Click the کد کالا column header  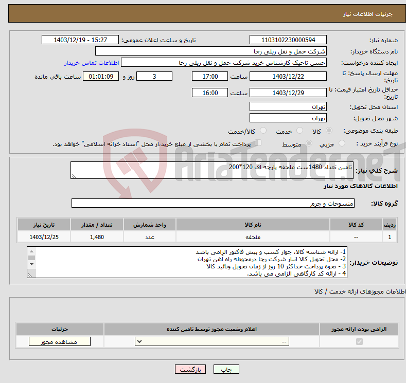tap(356, 225)
